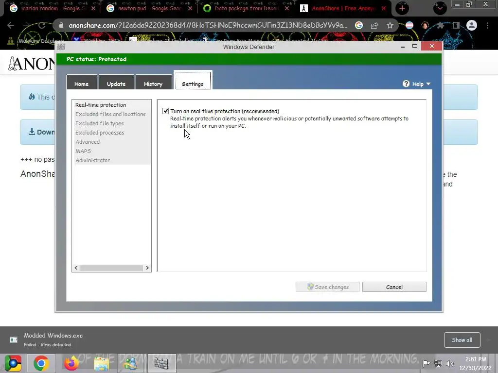Open Google Chrome from the taskbar
Screen dimensions: 498x373
point(41,363)
